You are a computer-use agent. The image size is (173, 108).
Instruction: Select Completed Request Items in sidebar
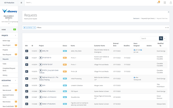(x=9, y=69)
